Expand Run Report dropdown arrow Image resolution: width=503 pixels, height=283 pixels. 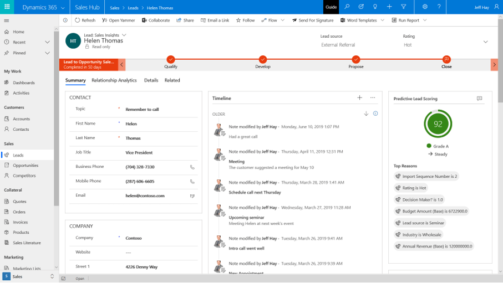click(425, 20)
